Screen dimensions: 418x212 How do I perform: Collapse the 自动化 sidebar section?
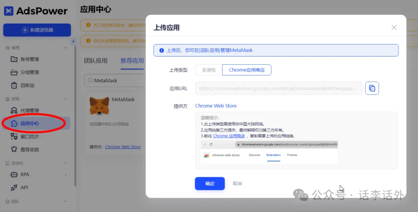pyautogui.click(x=65, y=163)
